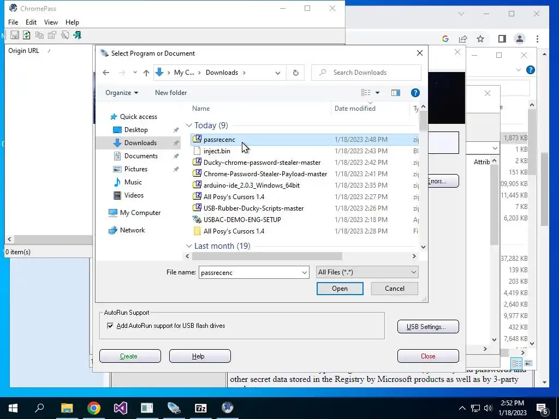Select the USB-Rubber-Ducky-Scripts-master archive
Image resolution: width=559 pixels, height=419 pixels.
[x=305, y=208]
